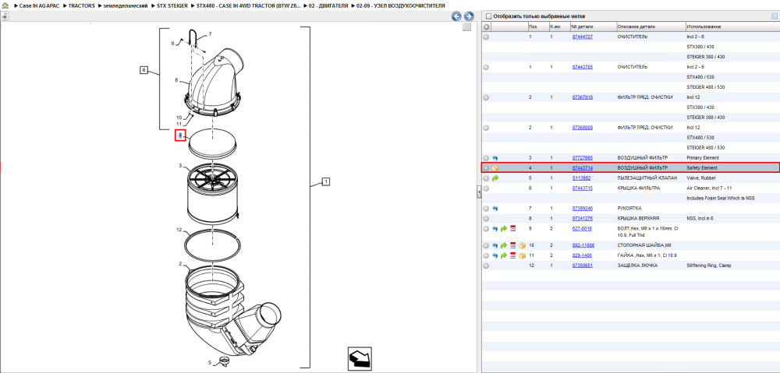780x373 pixels.
Task: Add part 87443705 using its plus icon
Action: click(x=487, y=67)
